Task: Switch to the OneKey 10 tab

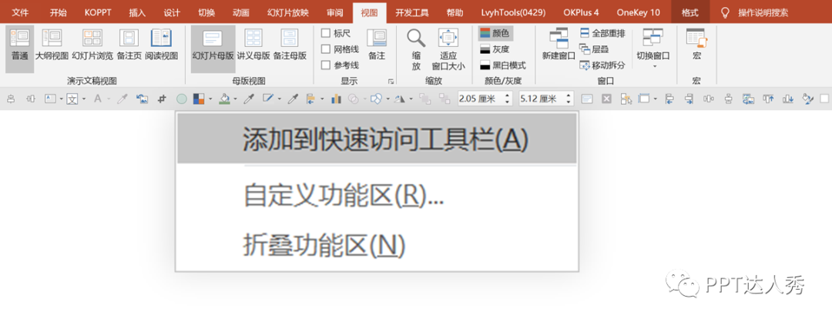Action: point(639,13)
